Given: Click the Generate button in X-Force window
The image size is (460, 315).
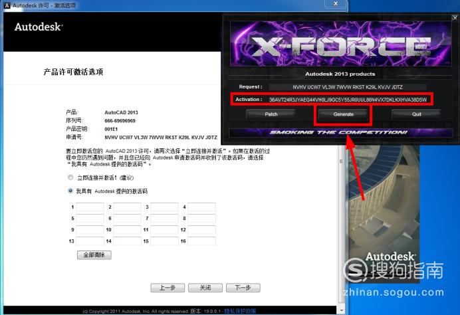Looking at the screenshot, I should (343, 114).
